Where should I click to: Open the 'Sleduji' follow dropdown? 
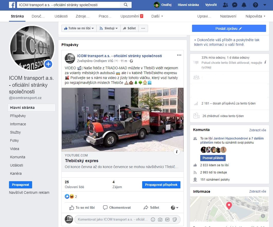(108, 28)
